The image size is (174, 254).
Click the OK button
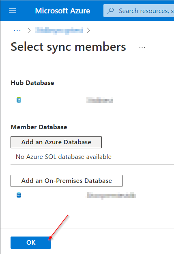pos(31,243)
